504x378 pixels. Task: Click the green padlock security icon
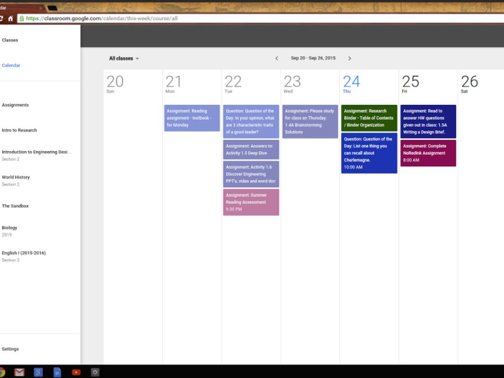tap(21, 19)
